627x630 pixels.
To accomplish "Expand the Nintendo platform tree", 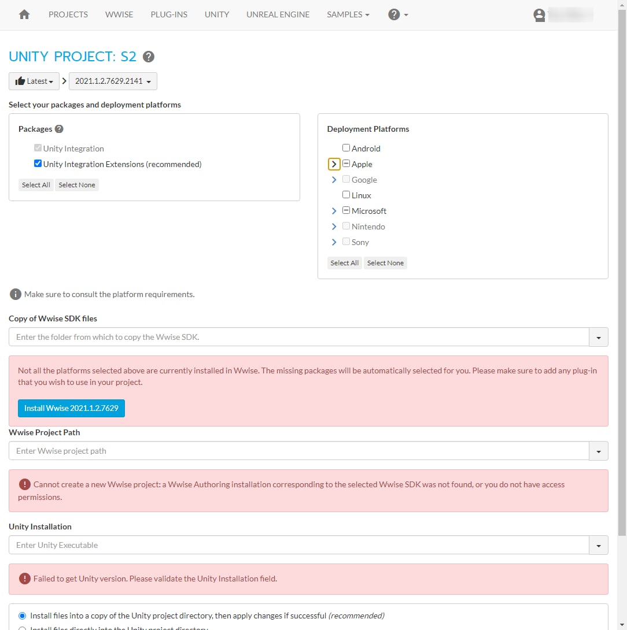I will [334, 227].
